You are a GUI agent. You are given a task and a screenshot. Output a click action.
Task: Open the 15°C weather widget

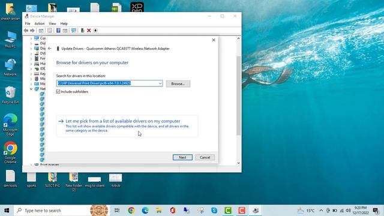[306, 211]
